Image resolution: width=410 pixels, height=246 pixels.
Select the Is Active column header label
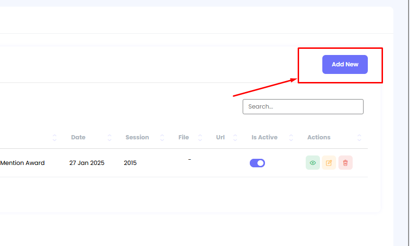(x=264, y=137)
